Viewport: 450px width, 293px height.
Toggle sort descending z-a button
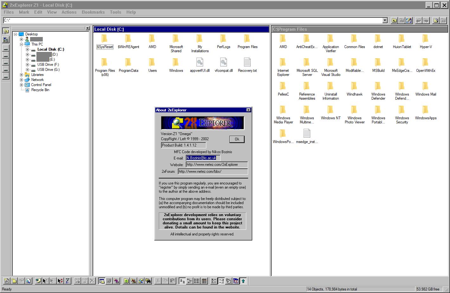click(x=221, y=281)
